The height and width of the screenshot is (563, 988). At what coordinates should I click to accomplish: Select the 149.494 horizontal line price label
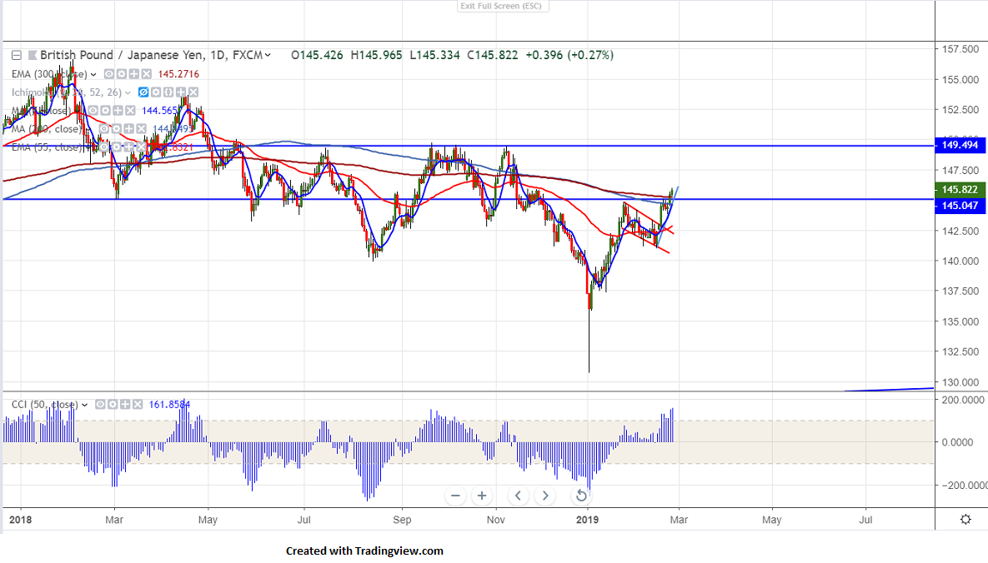(960, 146)
